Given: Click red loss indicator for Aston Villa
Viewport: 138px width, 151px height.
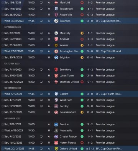Looking at the screenshot, I should pyautogui.click(x=82, y=15).
